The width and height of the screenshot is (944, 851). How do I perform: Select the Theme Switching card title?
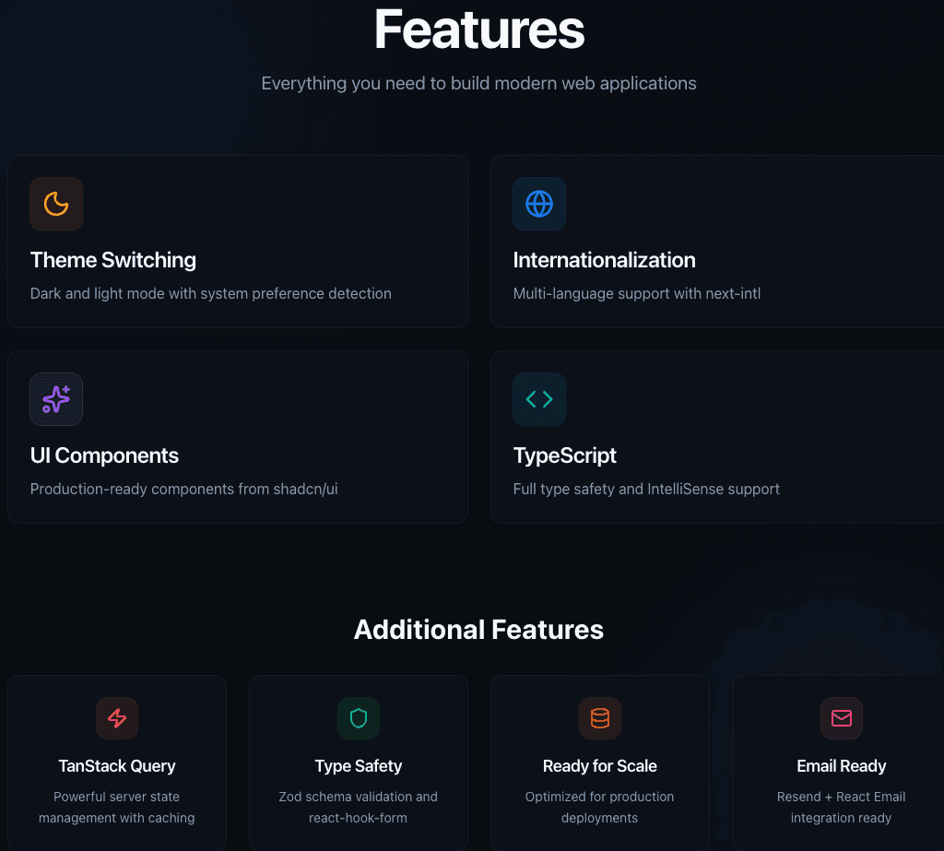coord(113,260)
